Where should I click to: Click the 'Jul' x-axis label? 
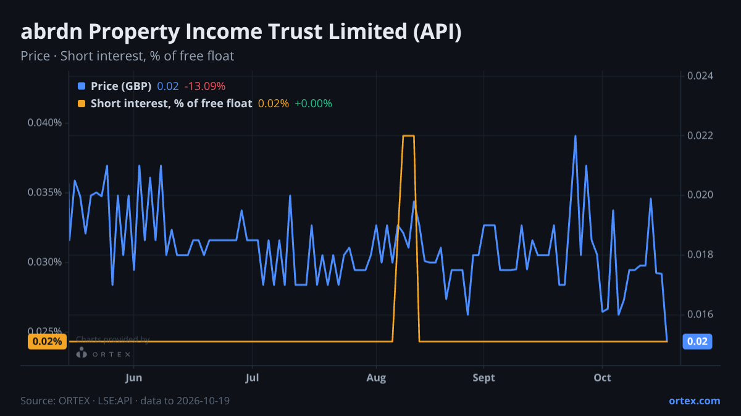(252, 378)
